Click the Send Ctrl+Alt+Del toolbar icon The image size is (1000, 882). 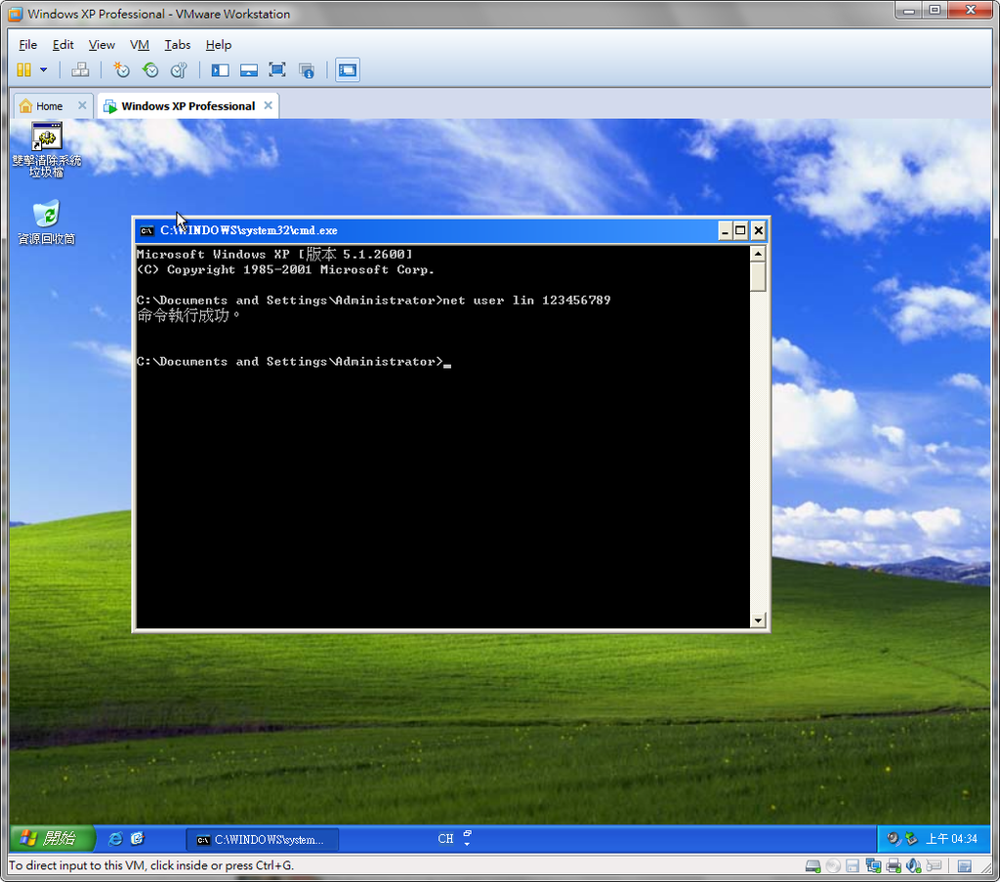pos(80,70)
